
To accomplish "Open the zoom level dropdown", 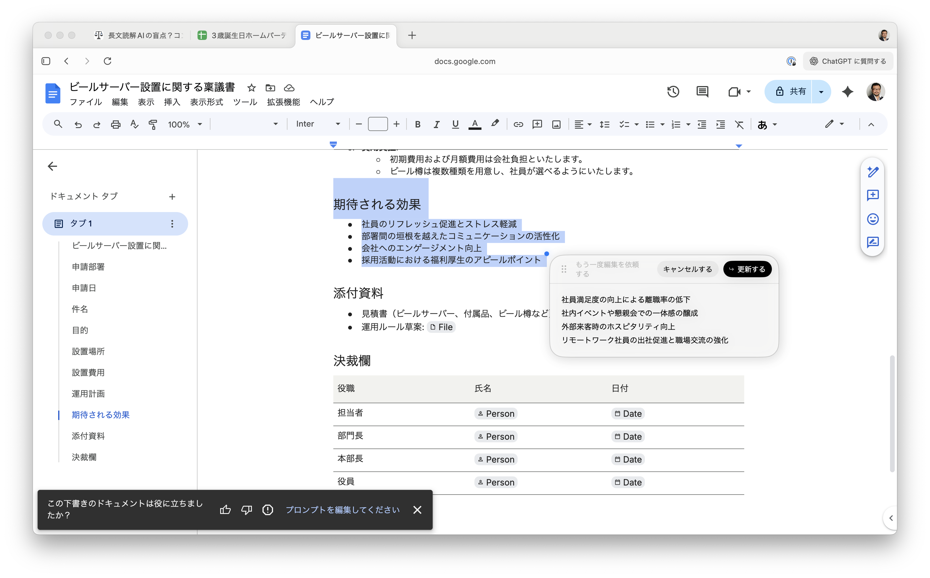I will click(x=185, y=124).
